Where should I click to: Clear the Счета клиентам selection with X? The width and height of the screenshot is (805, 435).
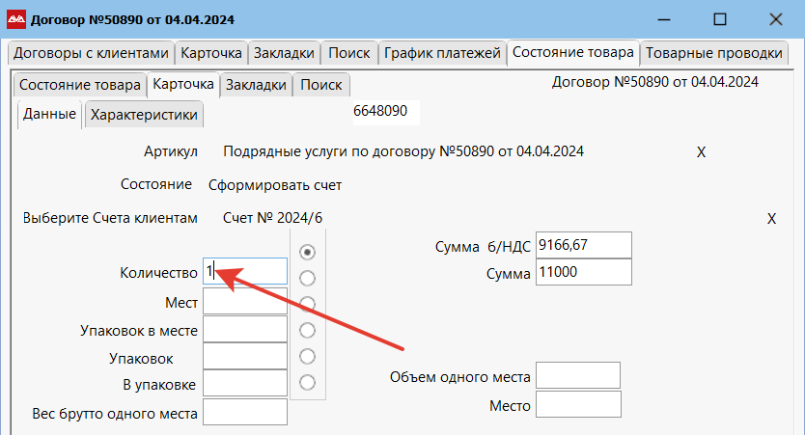[x=771, y=219]
